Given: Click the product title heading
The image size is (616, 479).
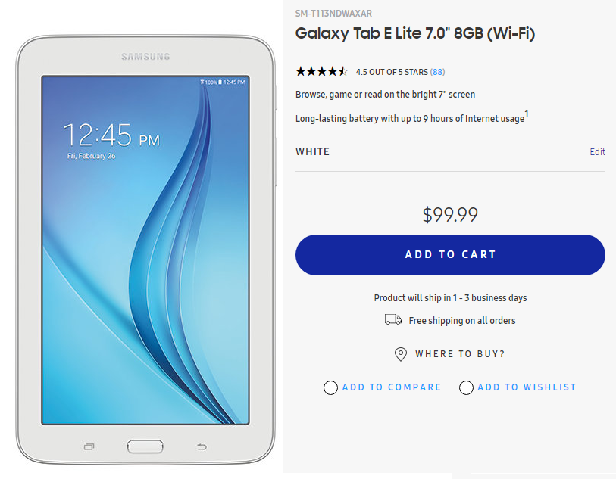Looking at the screenshot, I should (x=415, y=34).
